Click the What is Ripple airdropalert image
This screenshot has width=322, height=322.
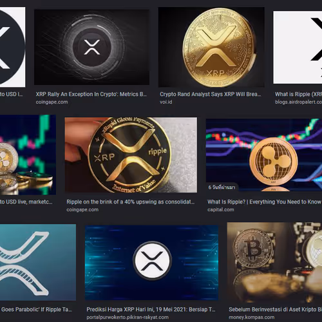click(x=298, y=48)
